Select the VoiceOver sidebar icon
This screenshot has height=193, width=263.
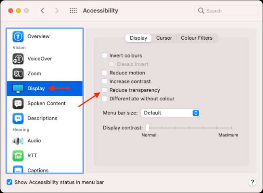click(19, 59)
